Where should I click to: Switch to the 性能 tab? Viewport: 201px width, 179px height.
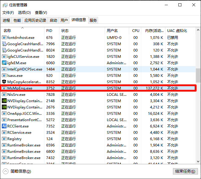click(x=17, y=20)
